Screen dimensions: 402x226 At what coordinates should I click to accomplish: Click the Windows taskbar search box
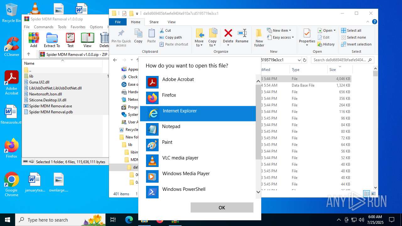click(x=60, y=220)
